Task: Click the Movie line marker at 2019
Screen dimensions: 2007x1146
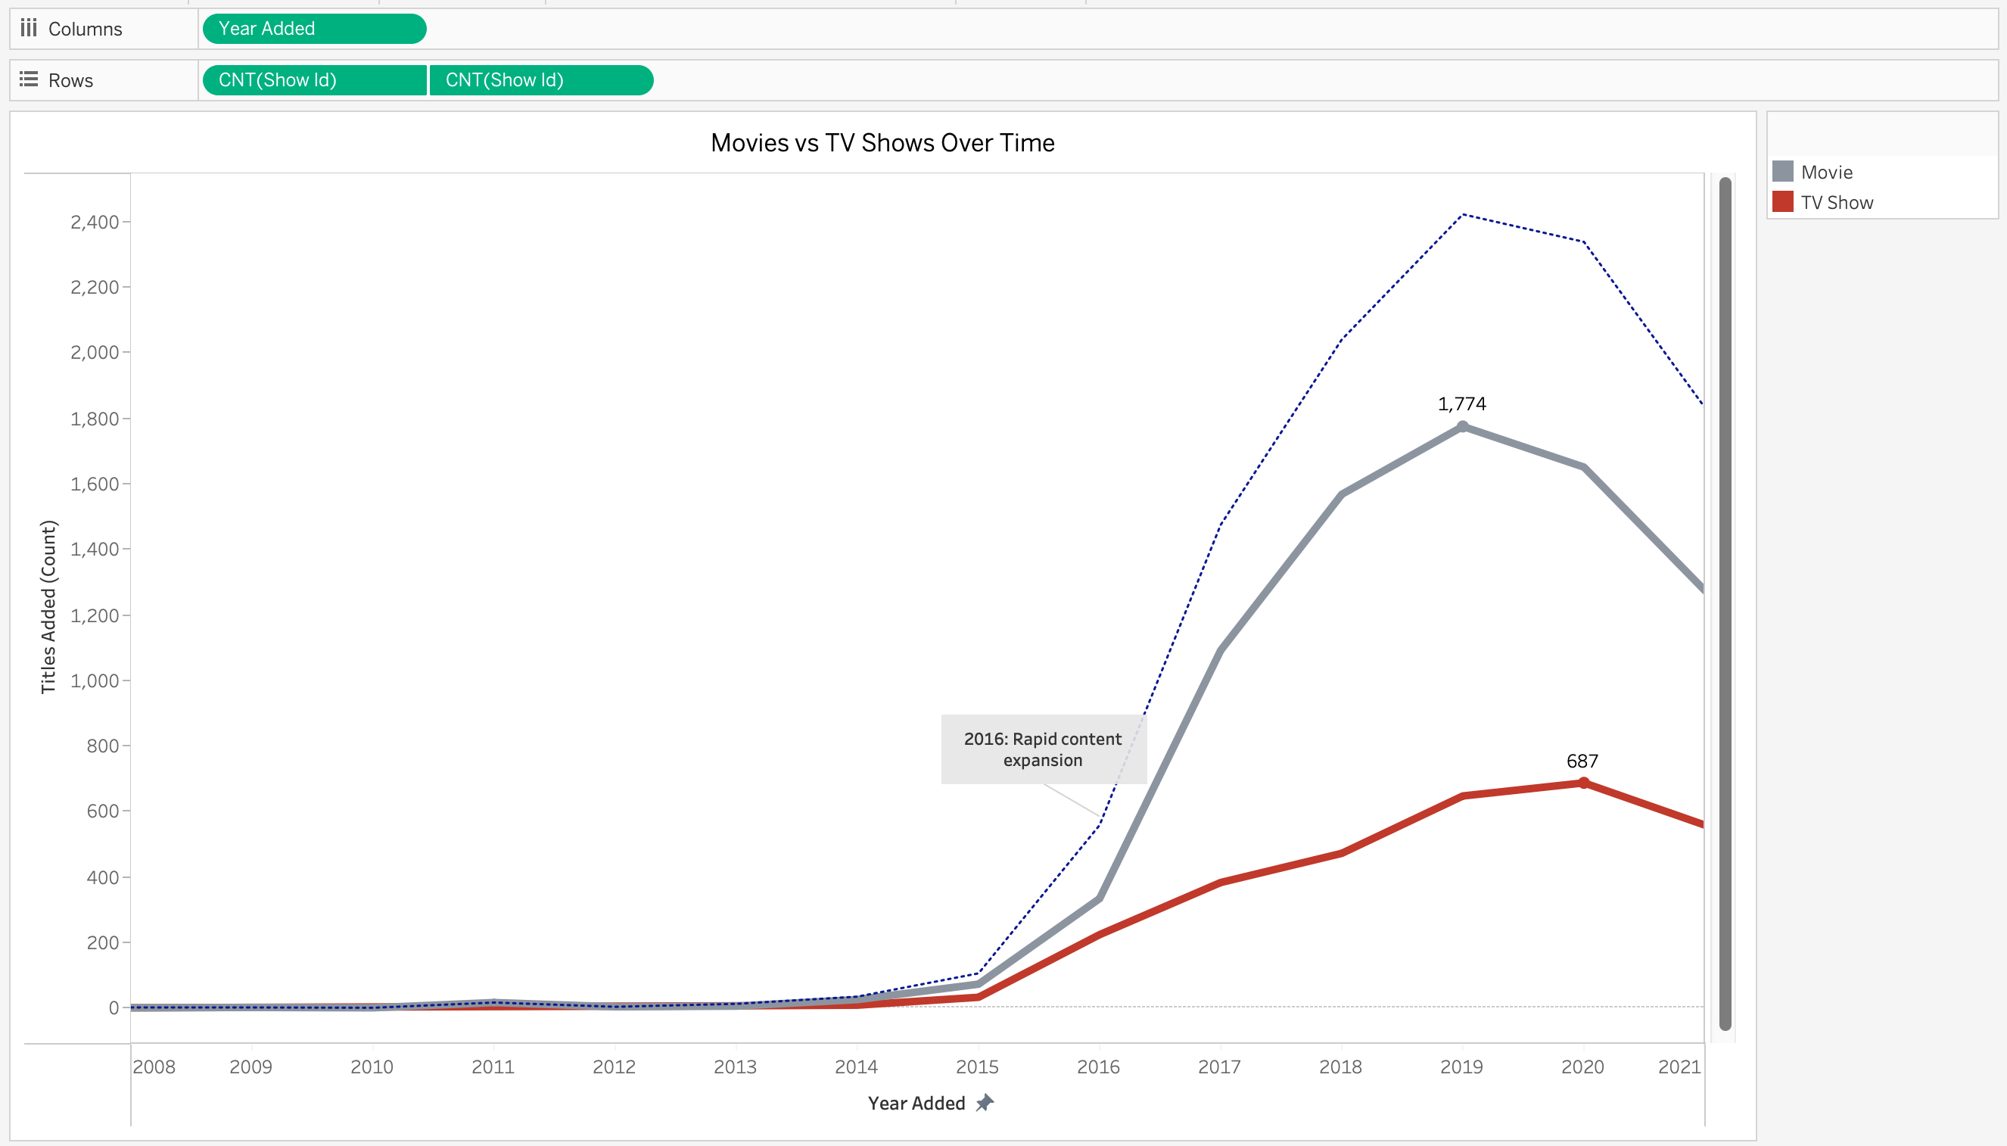Action: coord(1463,427)
